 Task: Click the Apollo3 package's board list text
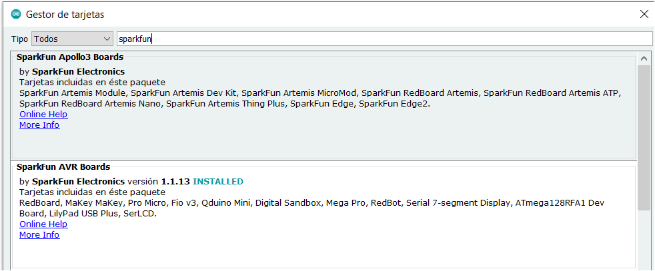[320, 99]
